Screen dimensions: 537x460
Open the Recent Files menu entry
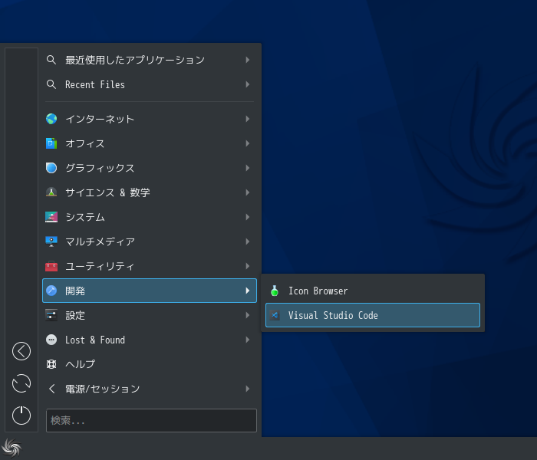[150, 84]
